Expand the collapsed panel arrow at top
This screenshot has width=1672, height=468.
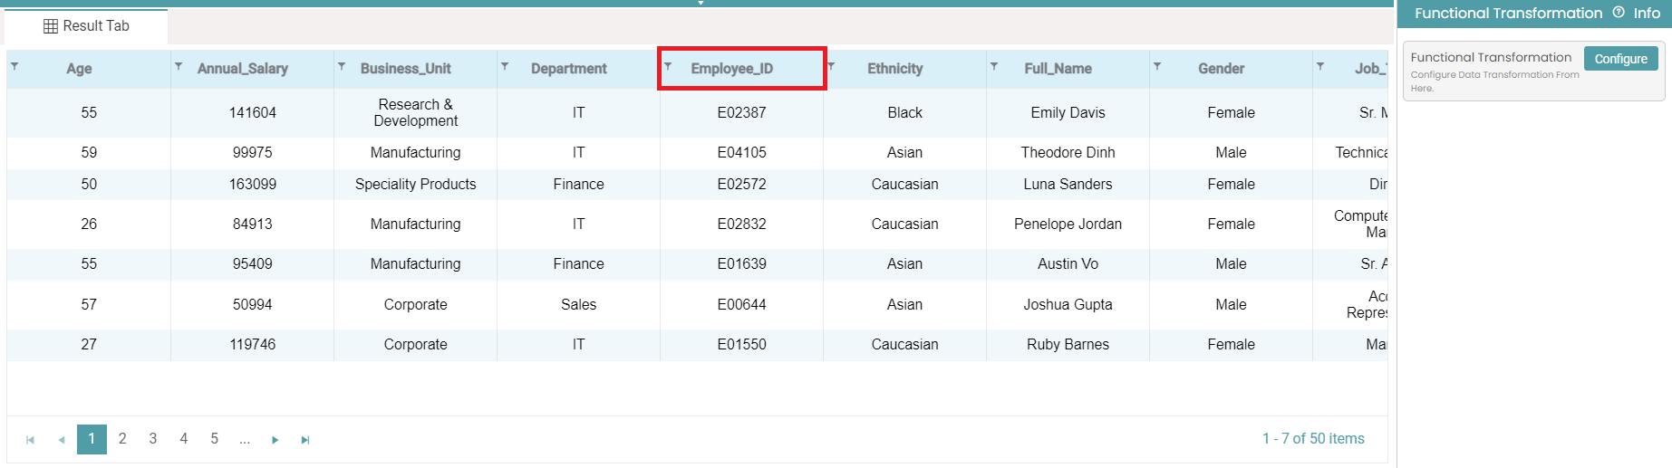point(701,4)
